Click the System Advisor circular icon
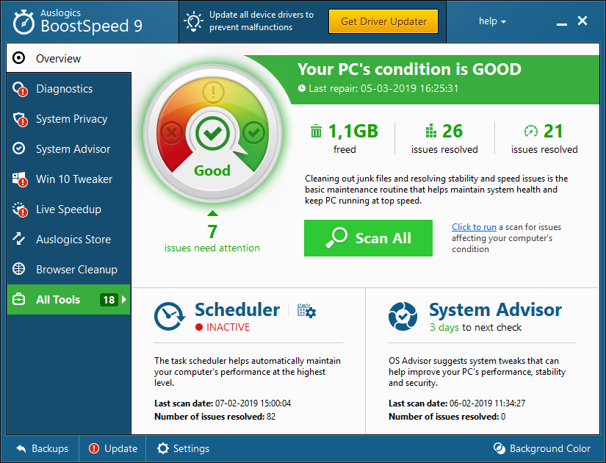Screen dimensions: 606x463 [x=403, y=315]
